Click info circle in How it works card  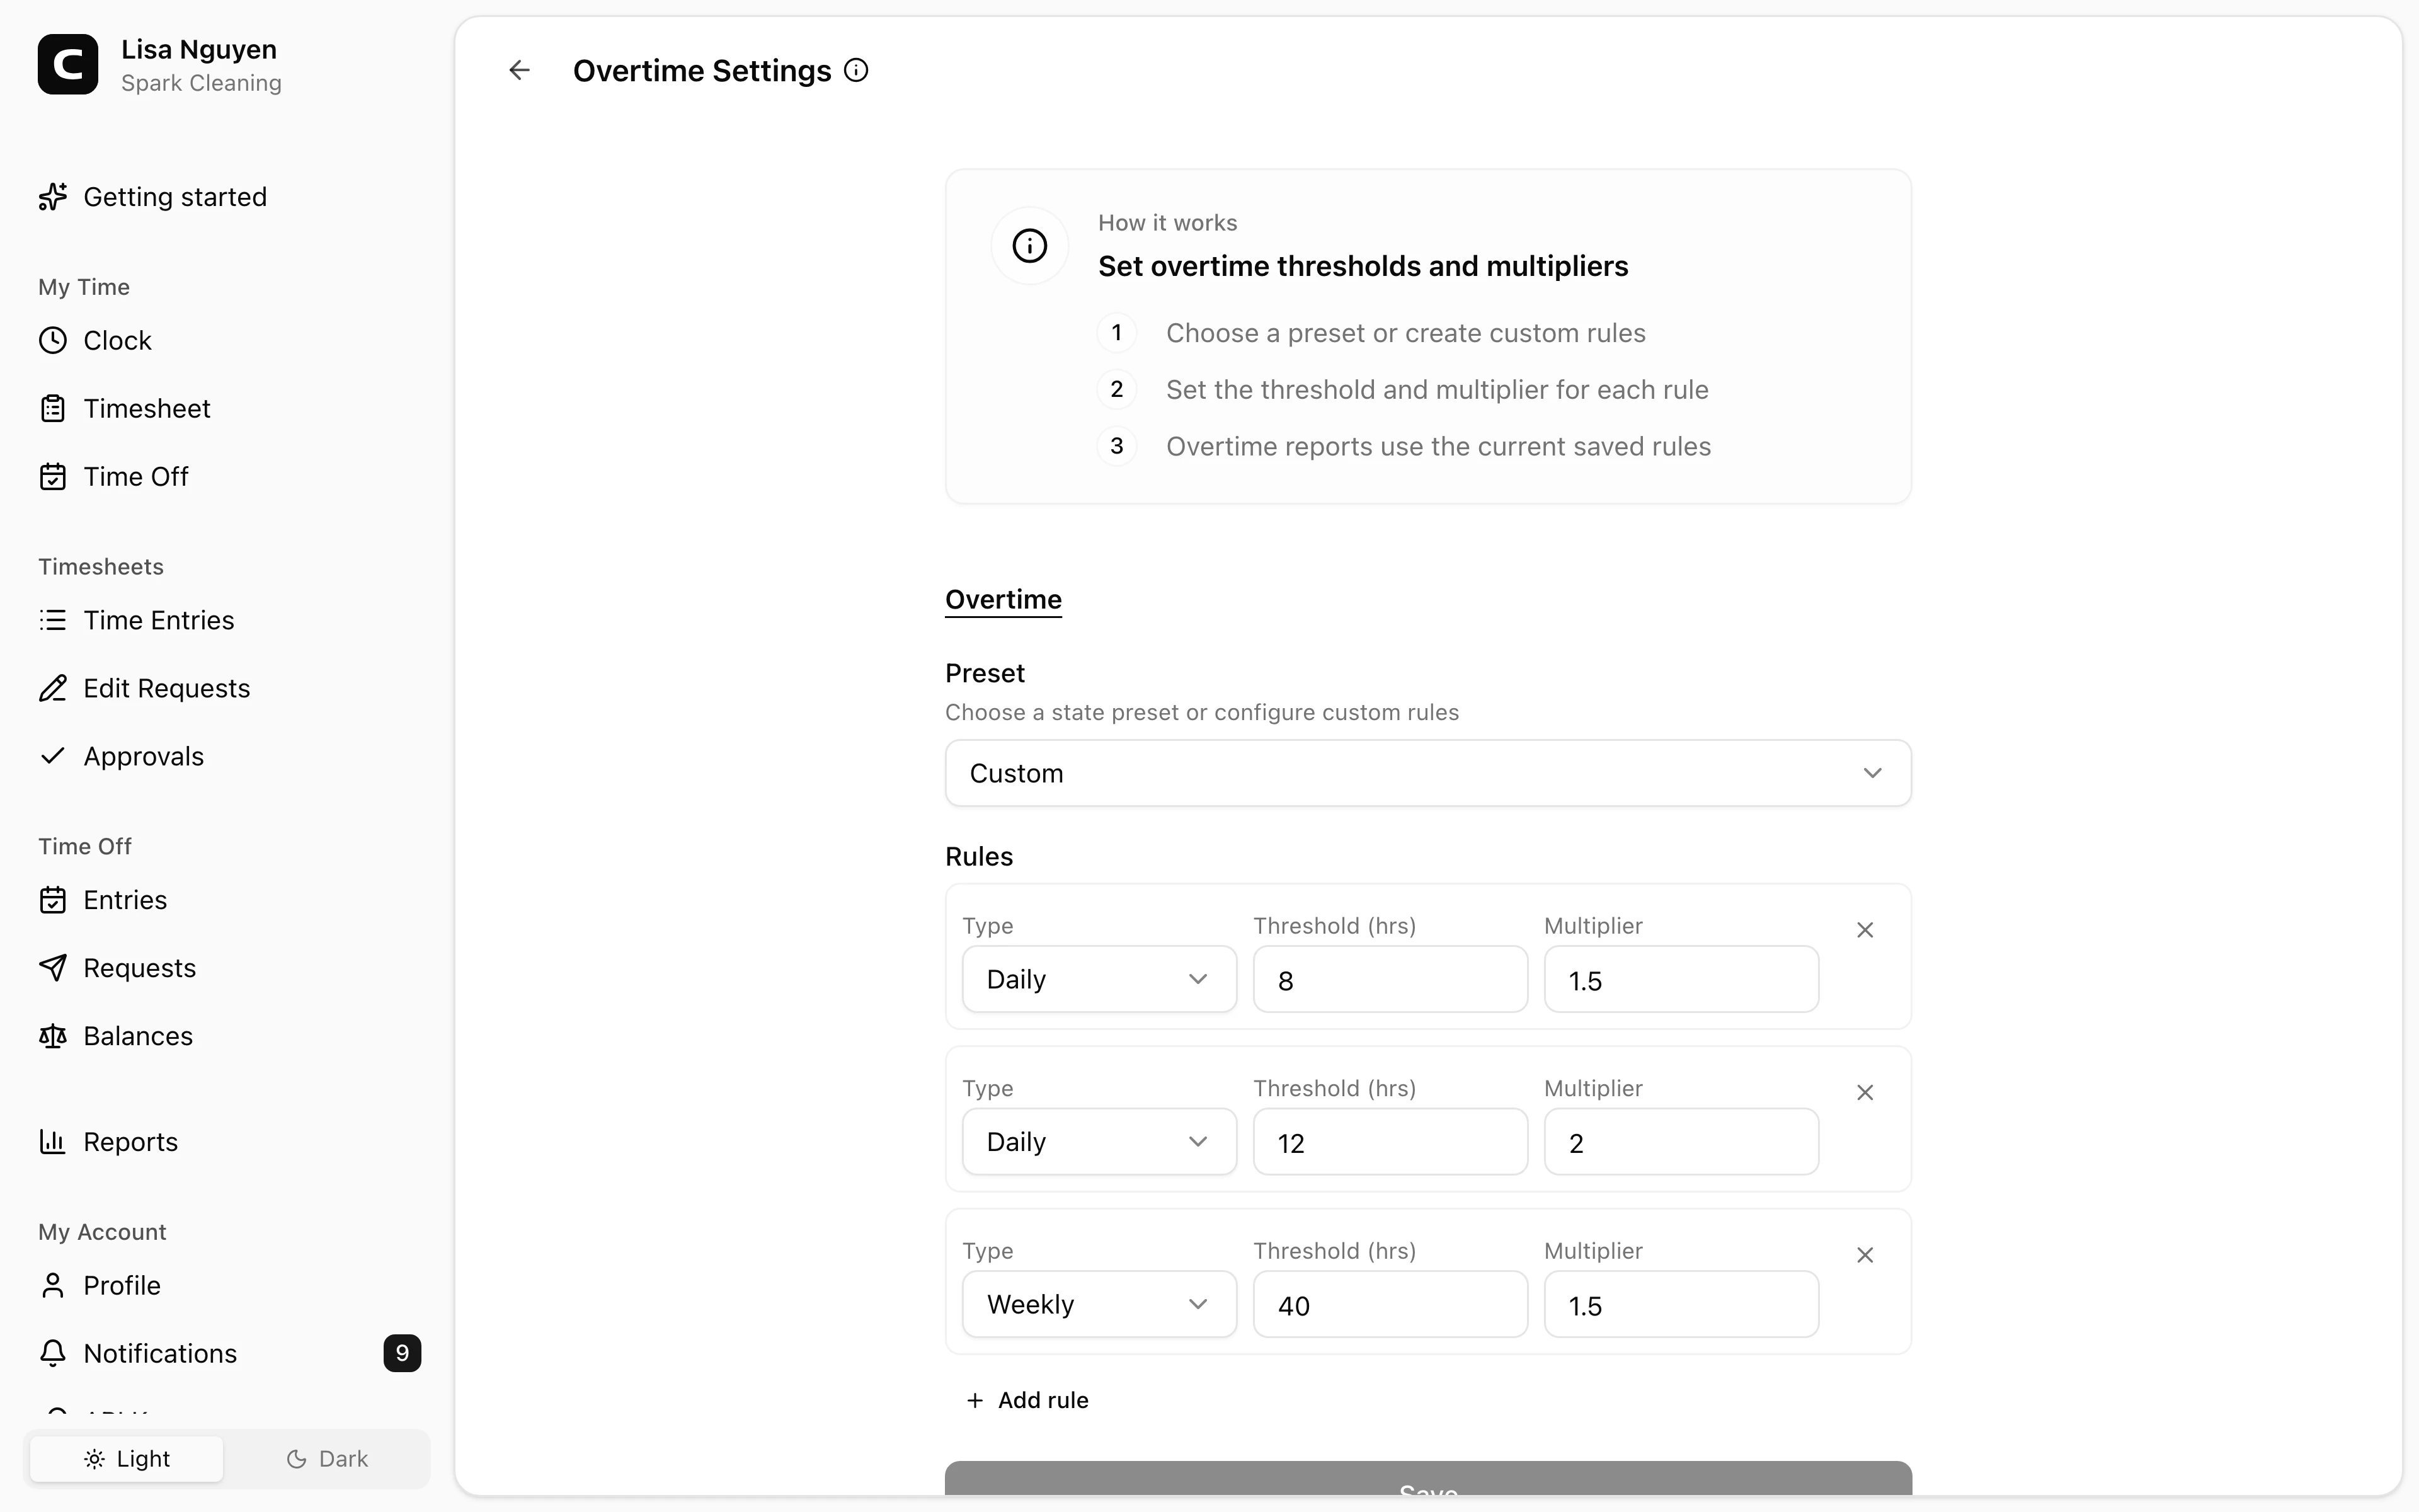click(x=1029, y=246)
